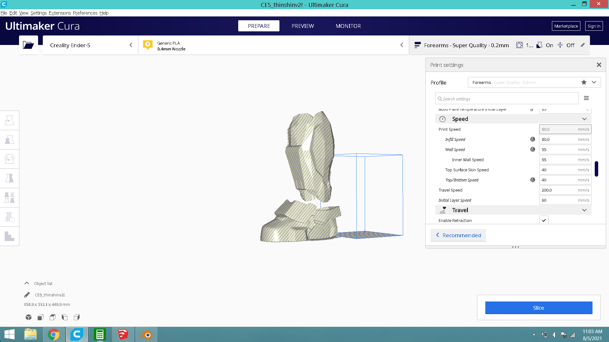Viewport: 609px width, 342px height.
Task: Open settings visibility hamburger menu
Action: 586,98
